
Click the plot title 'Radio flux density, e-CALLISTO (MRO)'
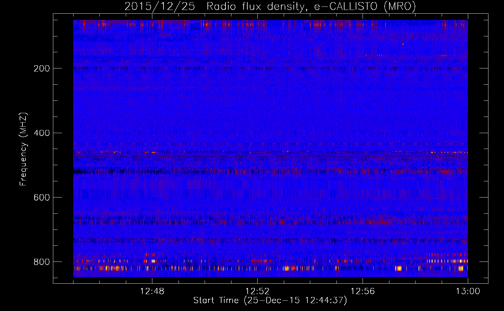(311, 6)
